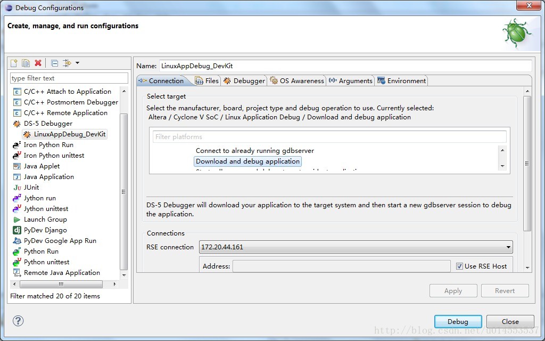Click configuration list scroll up arrow
Viewport: 545px width, 341px height.
coord(123,91)
